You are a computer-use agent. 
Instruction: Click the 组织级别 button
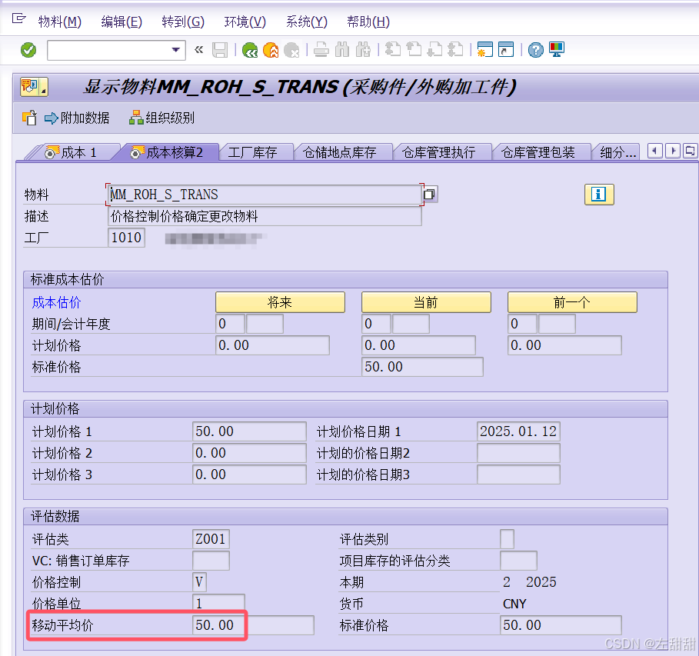(x=161, y=118)
